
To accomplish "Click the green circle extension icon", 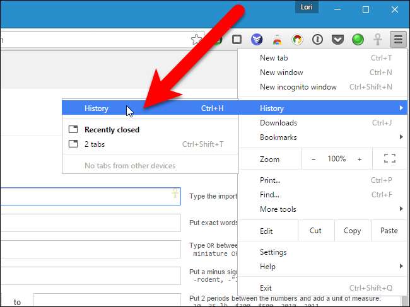I will 358,40.
